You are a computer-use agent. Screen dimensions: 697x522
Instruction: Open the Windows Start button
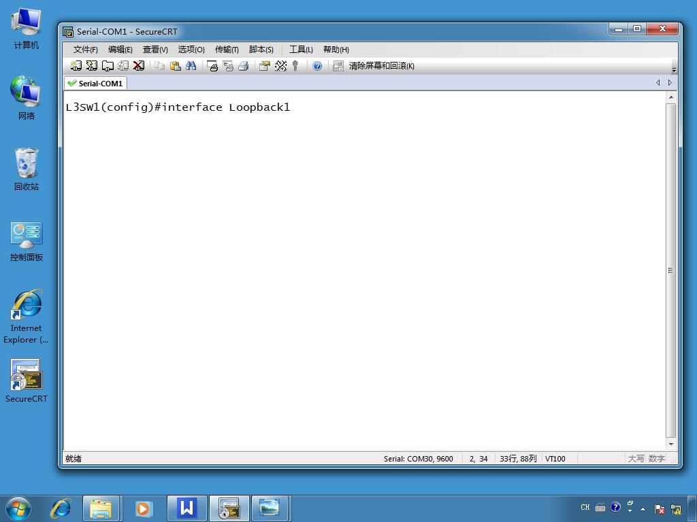pos(18,508)
